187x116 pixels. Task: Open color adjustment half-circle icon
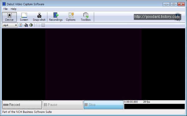[x=31, y=25]
